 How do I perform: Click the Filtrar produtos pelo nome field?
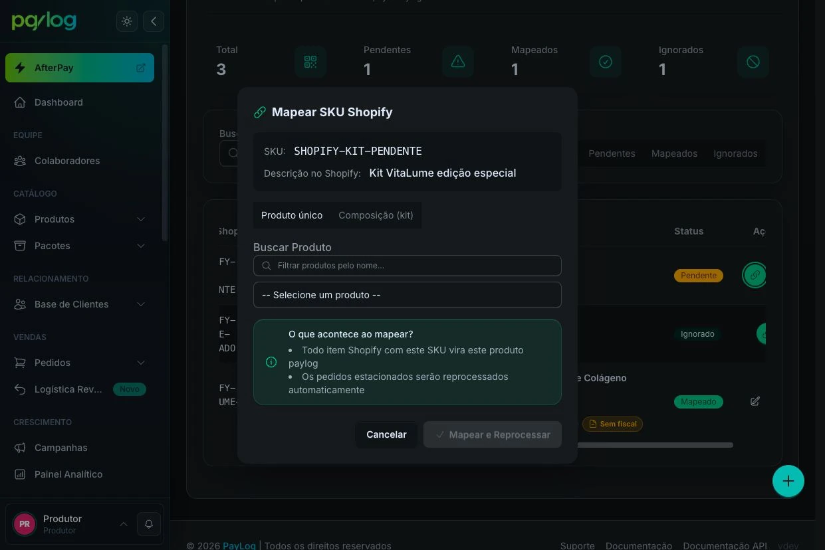pyautogui.click(x=408, y=266)
